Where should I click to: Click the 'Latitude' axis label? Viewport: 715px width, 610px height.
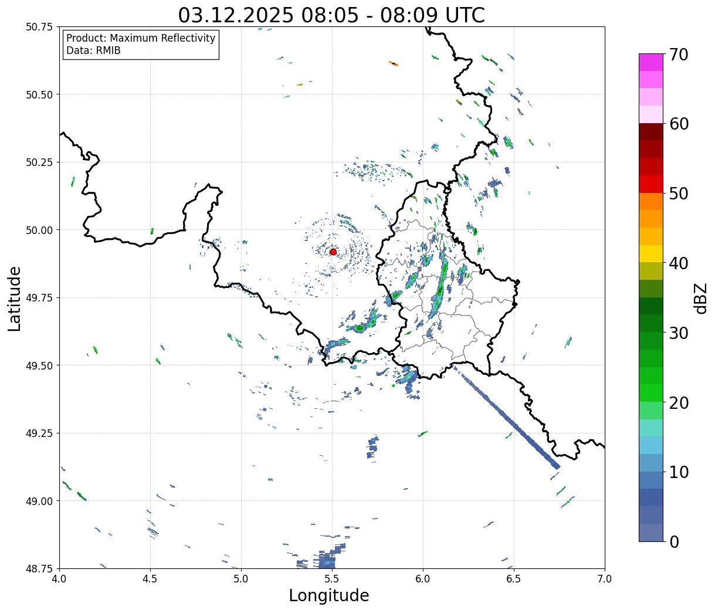coord(15,298)
